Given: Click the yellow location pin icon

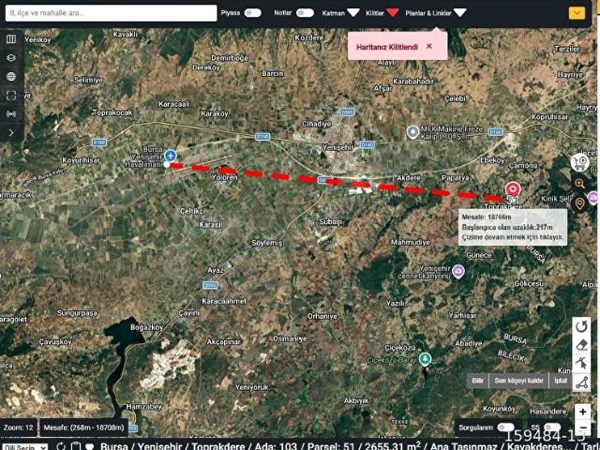Looking at the screenshot, I should [580, 203].
